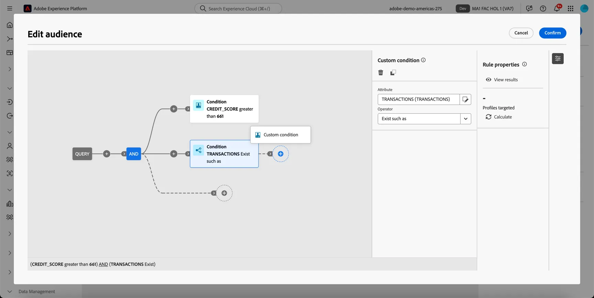The width and height of the screenshot is (594, 298).
Task: Click plus between QUERY and AND
Action: click(x=107, y=154)
